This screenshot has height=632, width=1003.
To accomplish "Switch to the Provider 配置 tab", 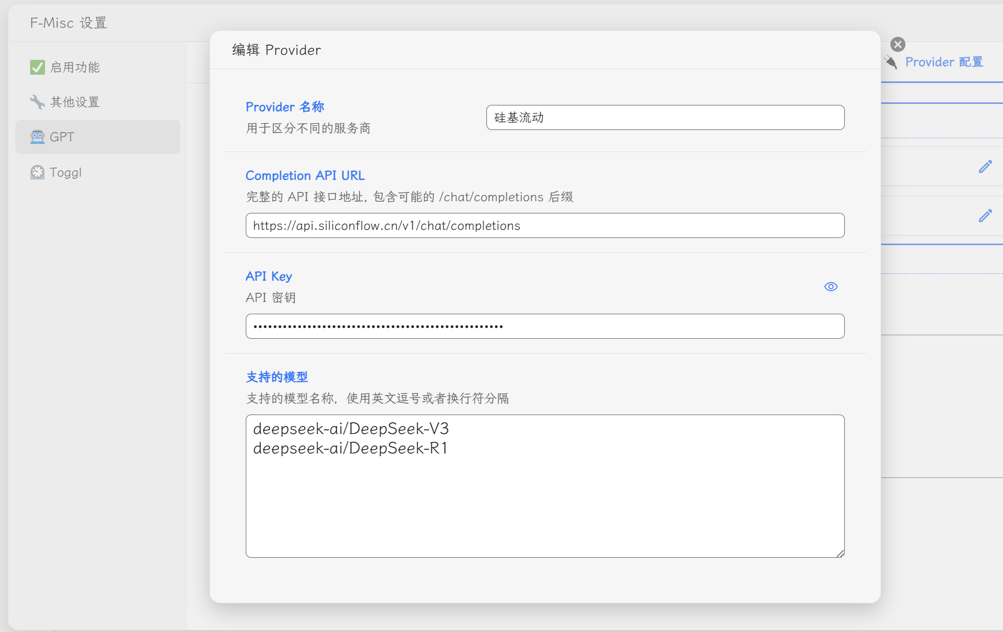I will (944, 62).
